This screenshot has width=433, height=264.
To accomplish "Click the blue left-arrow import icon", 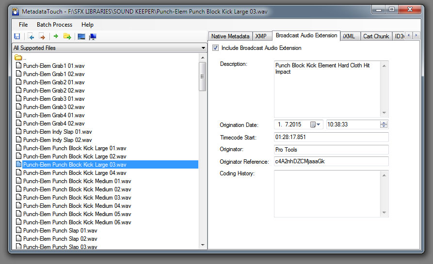I will click(31, 36).
